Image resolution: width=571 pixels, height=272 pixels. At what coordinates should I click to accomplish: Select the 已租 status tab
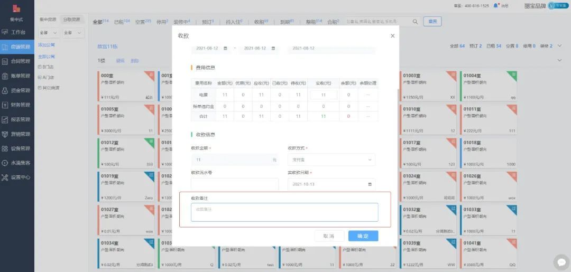tap(121, 22)
